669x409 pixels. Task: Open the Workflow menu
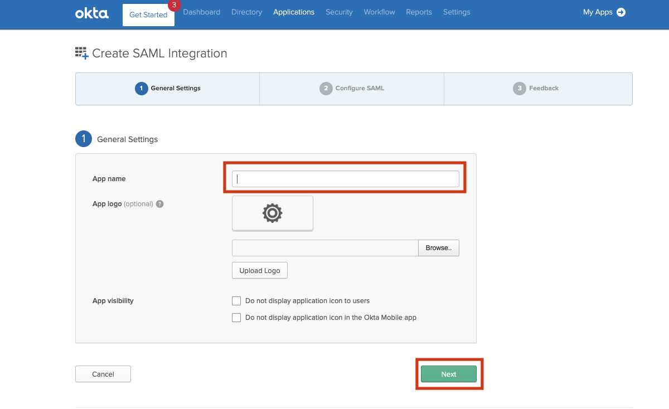(x=379, y=12)
